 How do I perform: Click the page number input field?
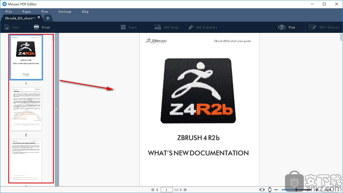[x=167, y=190]
